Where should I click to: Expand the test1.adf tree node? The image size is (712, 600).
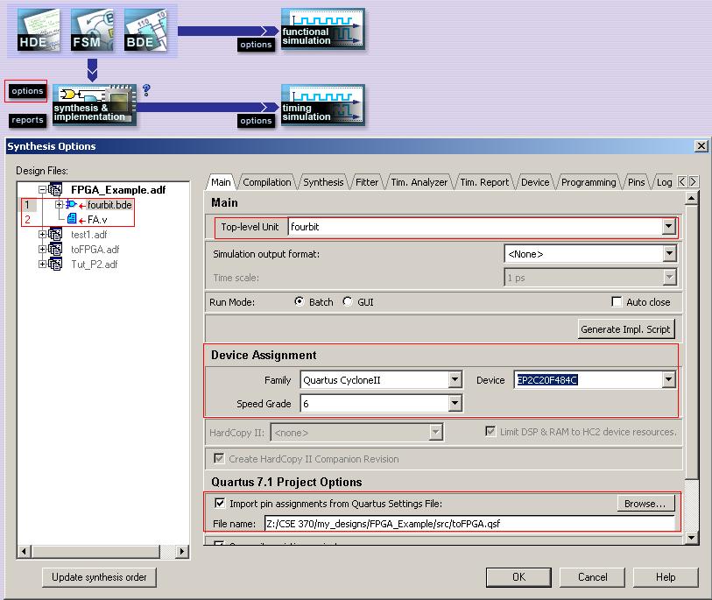(x=42, y=235)
